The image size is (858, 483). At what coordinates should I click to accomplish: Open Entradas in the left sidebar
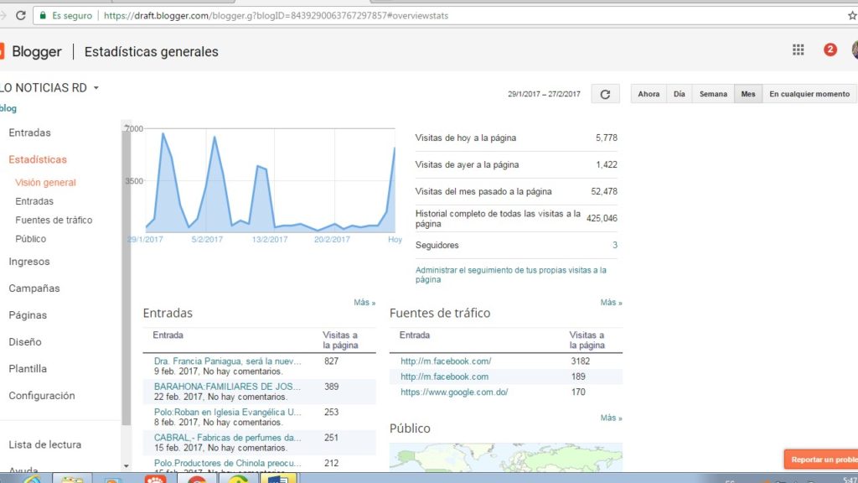(x=29, y=132)
